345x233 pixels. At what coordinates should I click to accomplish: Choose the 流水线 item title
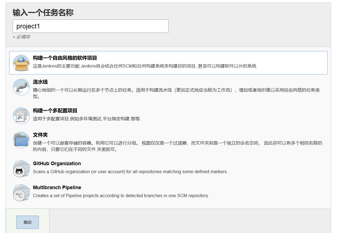40,82
